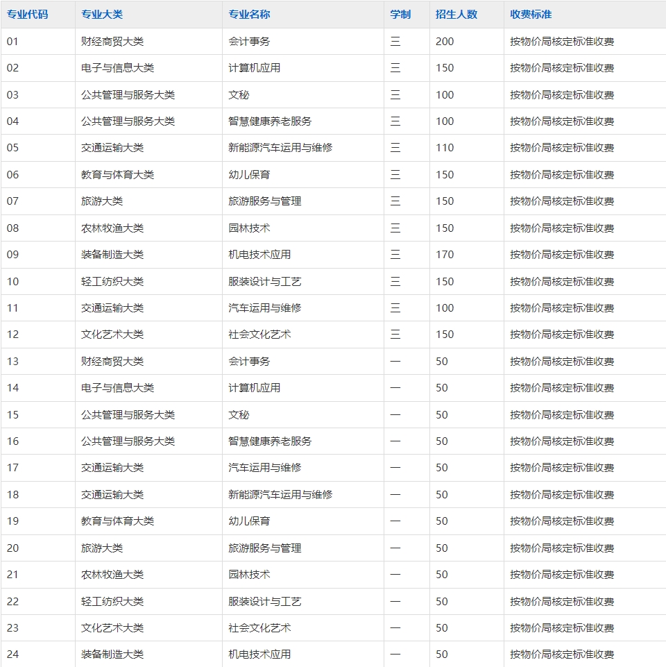Viewport: 666px width, 667px height.
Task: Click 电子与信息大类 in row 14
Action: click(117, 388)
